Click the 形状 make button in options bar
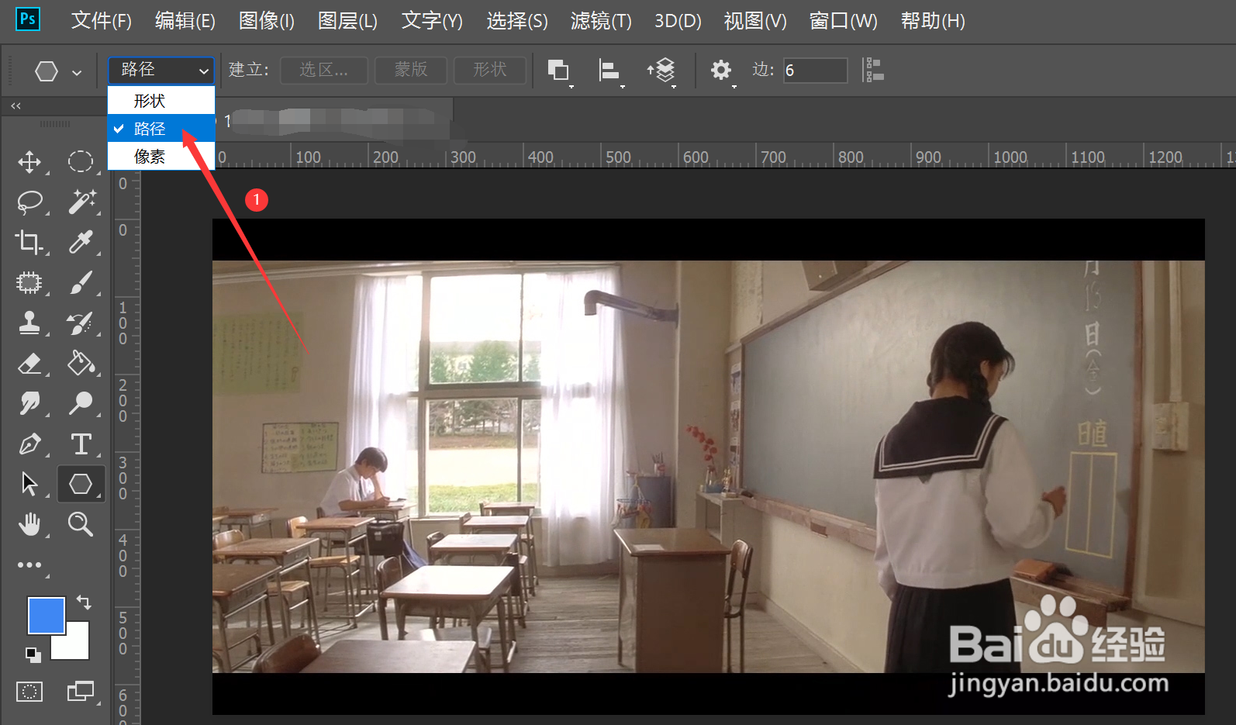The image size is (1236, 725). tap(490, 70)
